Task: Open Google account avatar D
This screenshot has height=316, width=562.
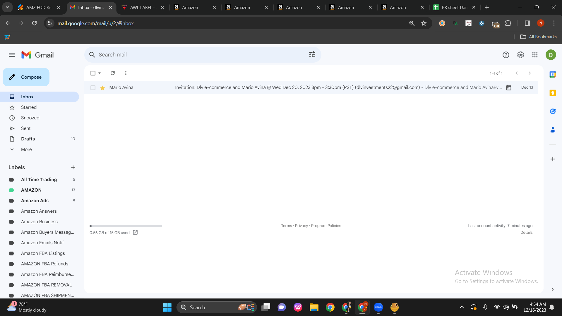Action: (x=551, y=55)
